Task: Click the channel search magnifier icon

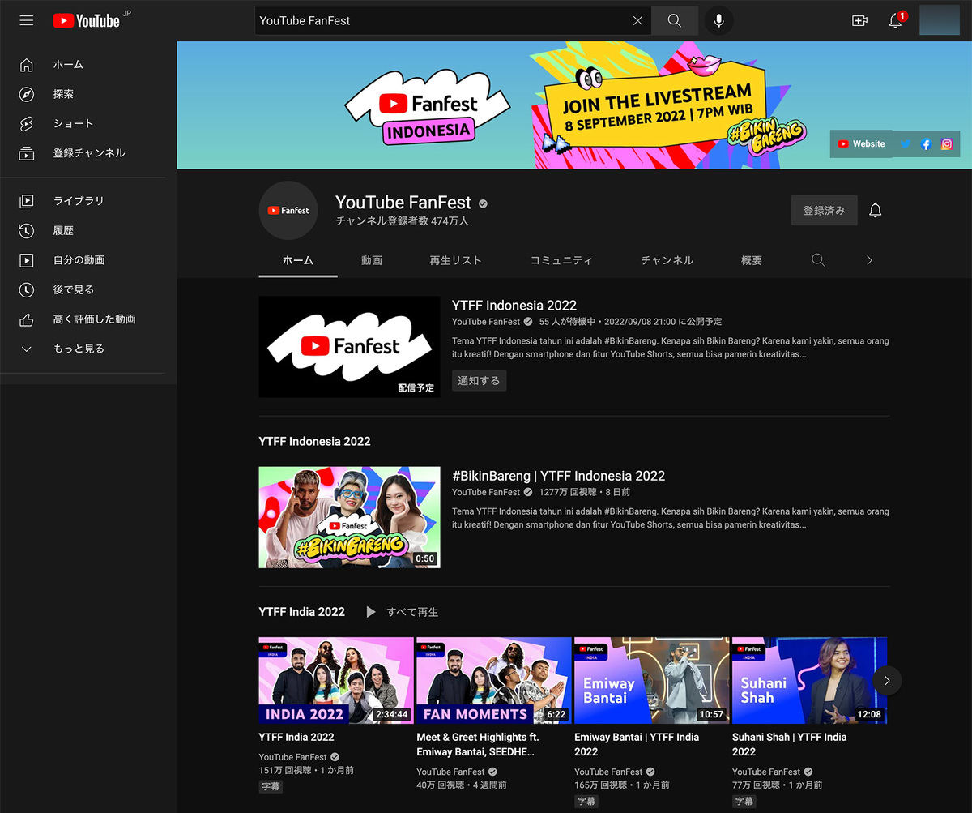Action: point(818,260)
